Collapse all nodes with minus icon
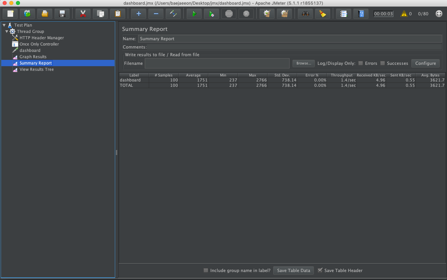Viewport: 447px width, 280px height. (x=156, y=14)
